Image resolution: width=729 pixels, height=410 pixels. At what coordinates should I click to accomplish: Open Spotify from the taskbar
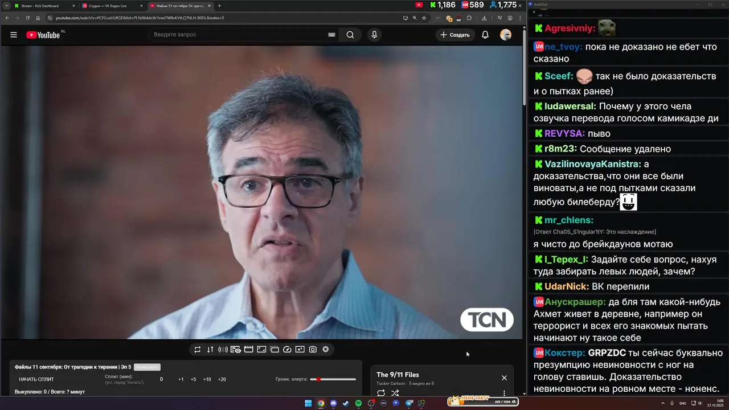(x=358, y=403)
